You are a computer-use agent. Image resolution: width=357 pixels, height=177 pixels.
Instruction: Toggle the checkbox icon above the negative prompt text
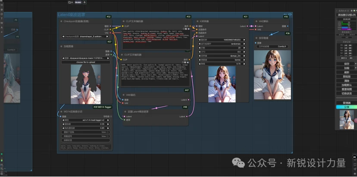[x=185, y=62]
